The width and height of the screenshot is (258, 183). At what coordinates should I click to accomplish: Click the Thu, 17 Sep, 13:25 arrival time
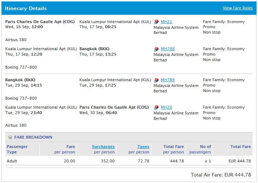pyautogui.click(x=98, y=54)
